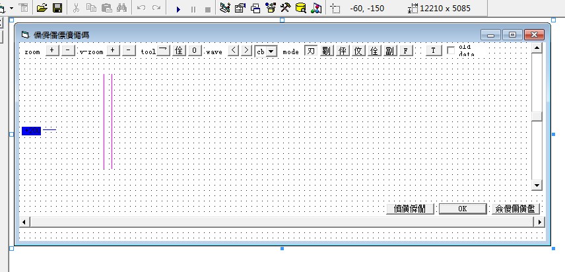Image resolution: width=565 pixels, height=272 pixels.
Task: Click the plus button next to zoom
Action: pyautogui.click(x=52, y=50)
